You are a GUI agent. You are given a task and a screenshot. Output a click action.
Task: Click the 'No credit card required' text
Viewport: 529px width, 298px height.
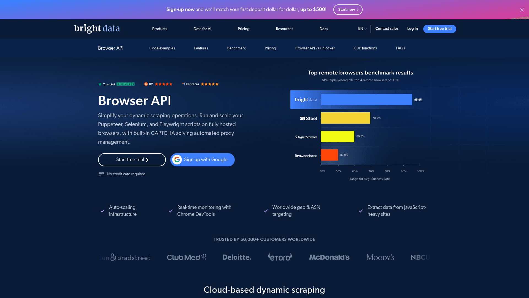tap(126, 174)
